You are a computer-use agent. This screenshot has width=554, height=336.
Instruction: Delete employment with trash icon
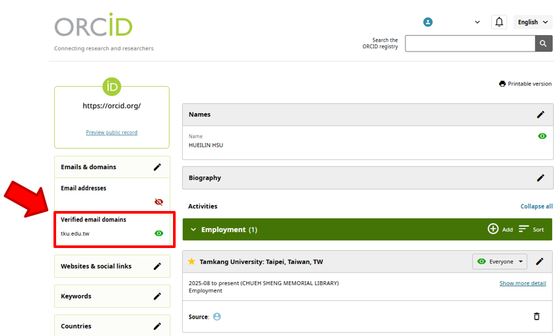coord(536,316)
